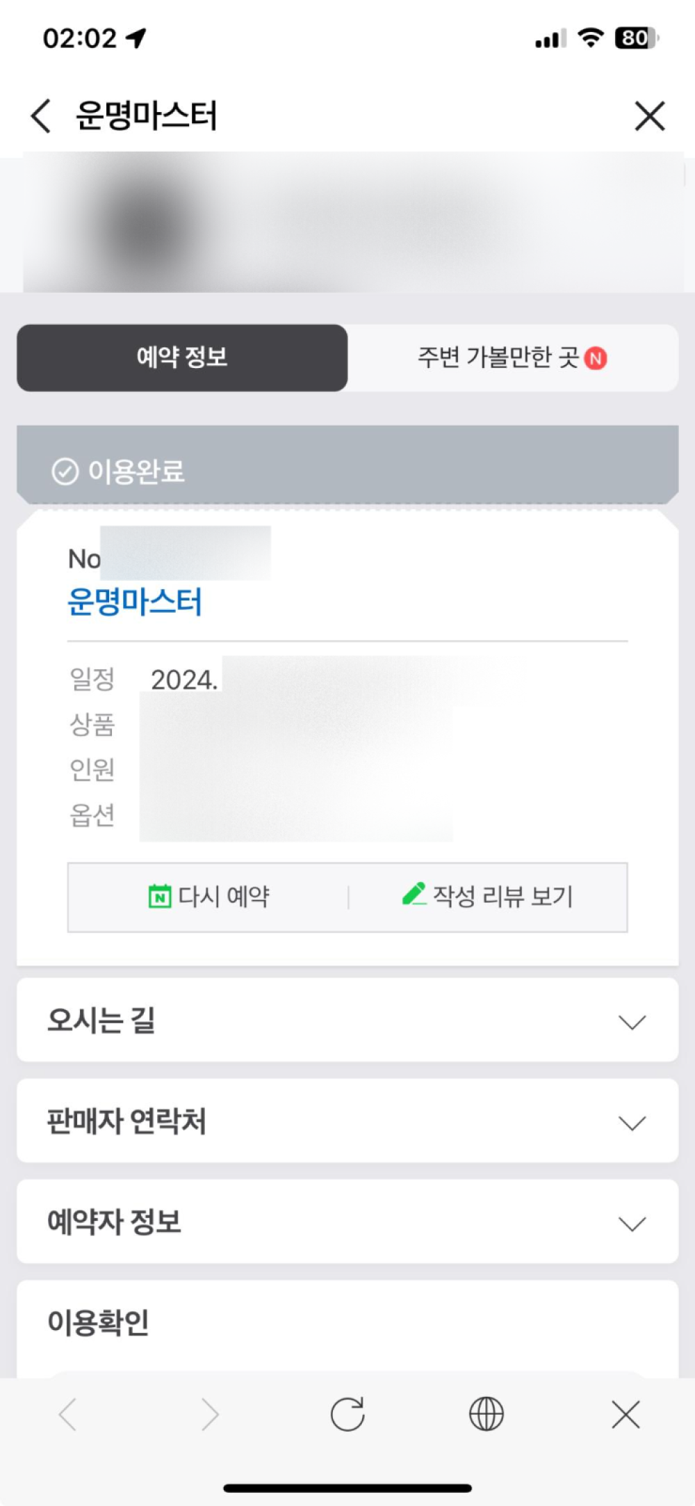The height and width of the screenshot is (1506, 695).
Task: Tap the back arrow next to 운명마스터
Action: [41, 115]
